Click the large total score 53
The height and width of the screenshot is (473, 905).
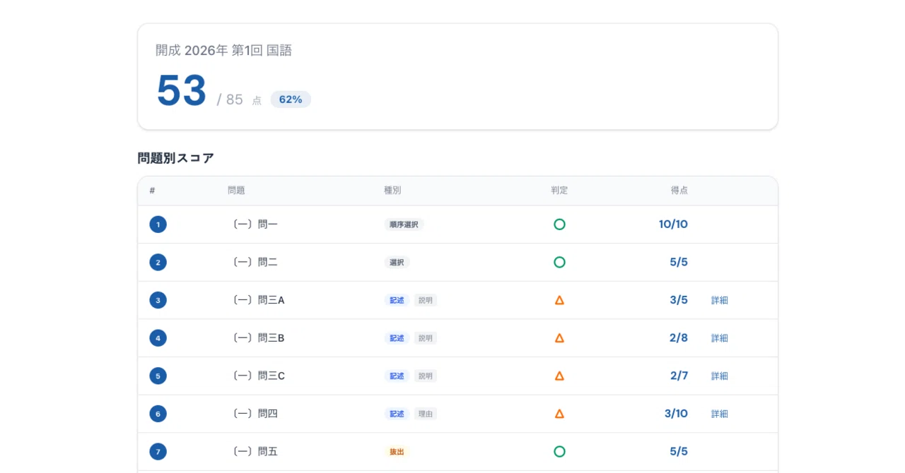pyautogui.click(x=182, y=91)
